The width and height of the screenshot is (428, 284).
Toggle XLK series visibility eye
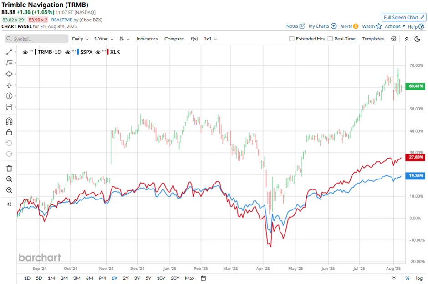coord(98,52)
